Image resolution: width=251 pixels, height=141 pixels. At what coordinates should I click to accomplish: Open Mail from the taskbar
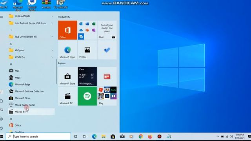point(122,136)
